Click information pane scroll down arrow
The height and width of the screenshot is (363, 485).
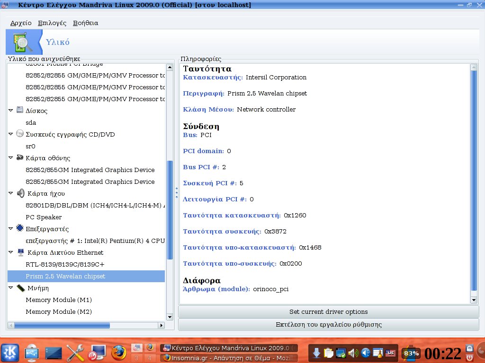[474, 300]
